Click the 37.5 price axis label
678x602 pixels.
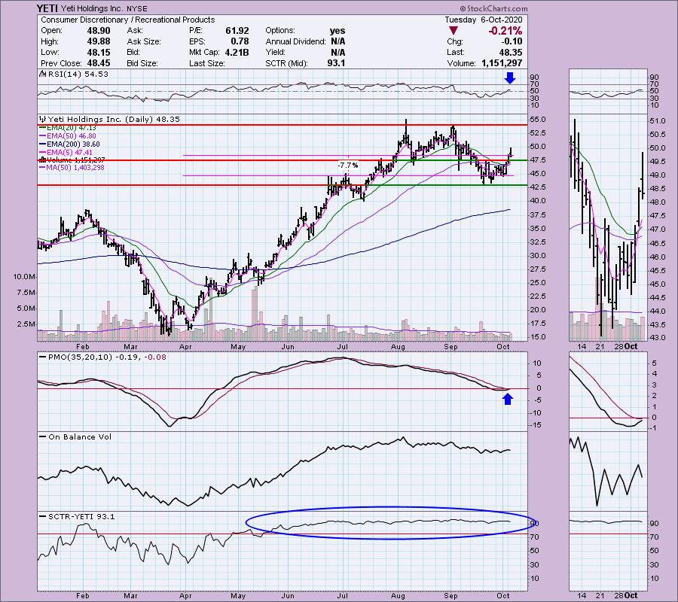tap(538, 215)
